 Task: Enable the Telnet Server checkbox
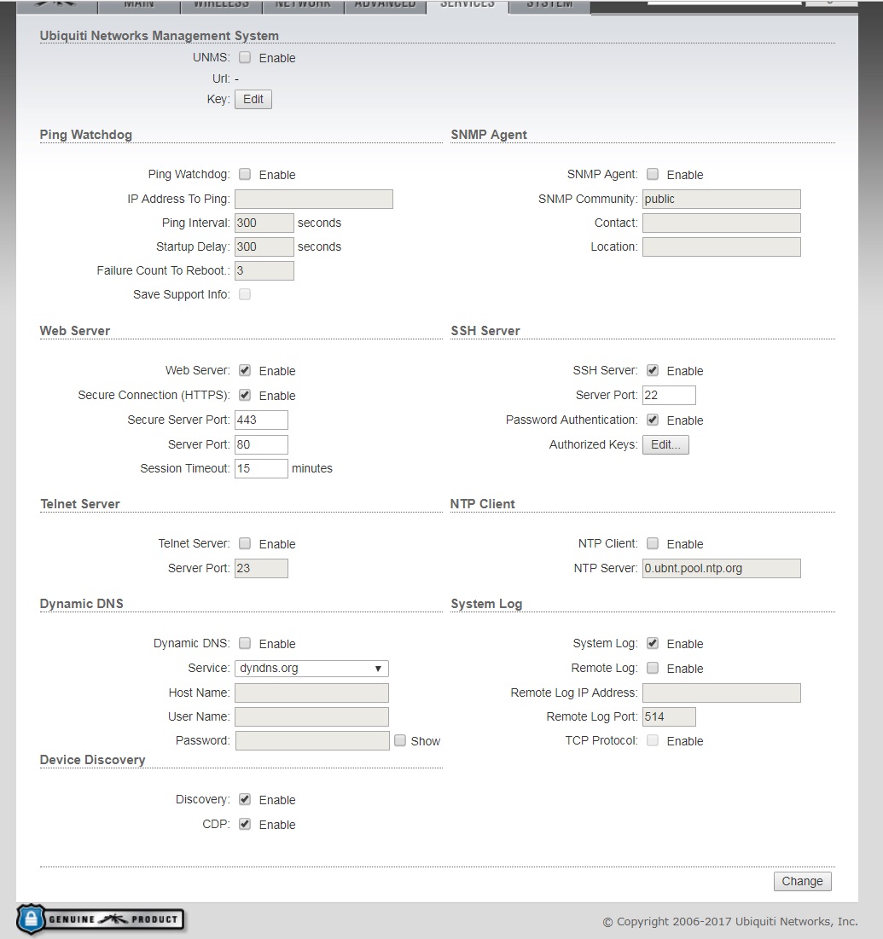(244, 543)
